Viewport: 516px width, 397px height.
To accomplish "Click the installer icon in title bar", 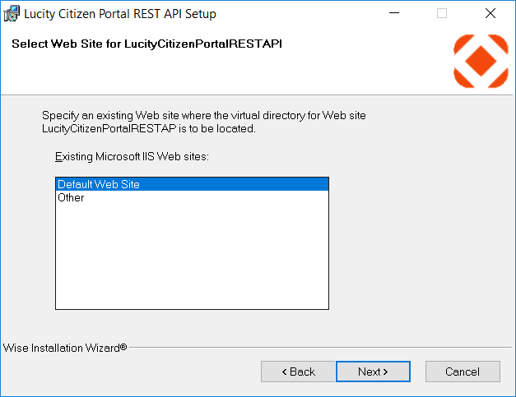I will tap(12, 14).
